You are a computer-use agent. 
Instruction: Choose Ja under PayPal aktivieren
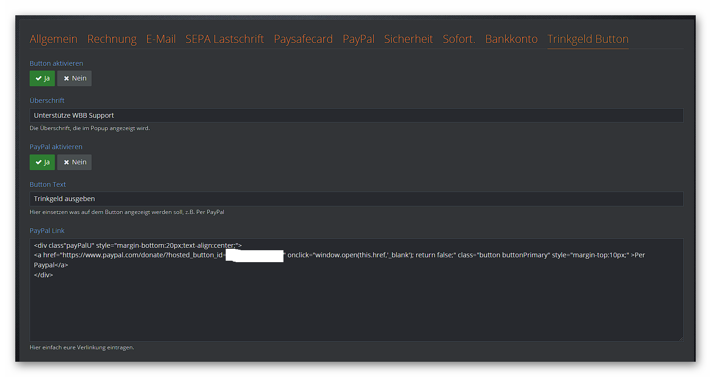tap(42, 162)
